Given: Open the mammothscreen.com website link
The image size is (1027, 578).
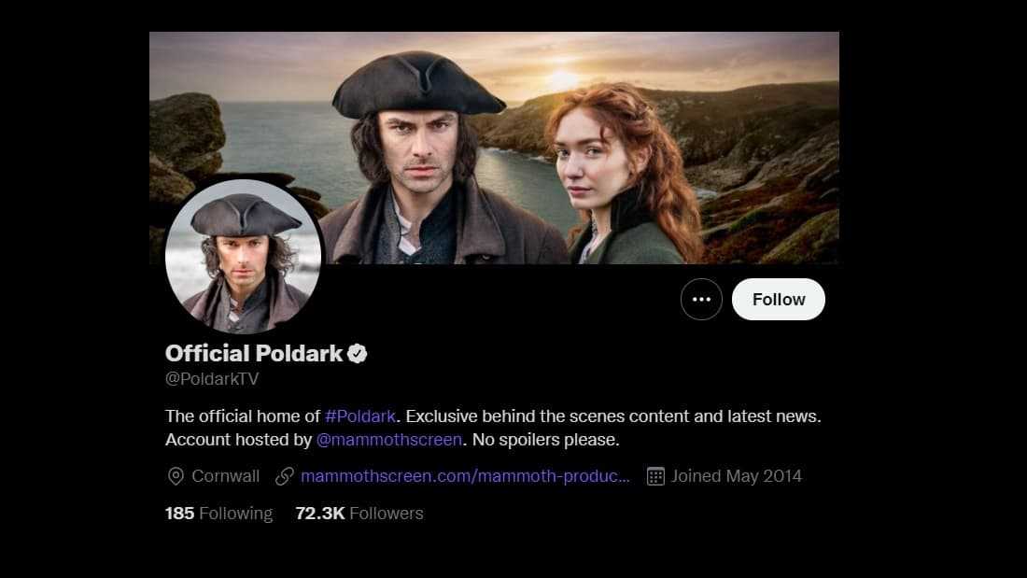Looking at the screenshot, I should click(x=465, y=476).
